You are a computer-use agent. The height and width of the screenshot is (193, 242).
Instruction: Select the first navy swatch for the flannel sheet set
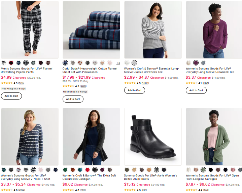[65, 63]
